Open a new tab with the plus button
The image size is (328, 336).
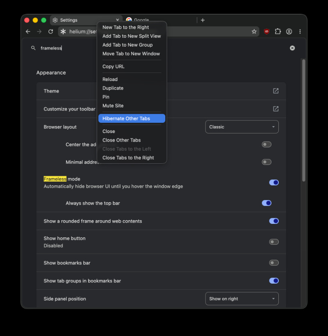tap(203, 20)
